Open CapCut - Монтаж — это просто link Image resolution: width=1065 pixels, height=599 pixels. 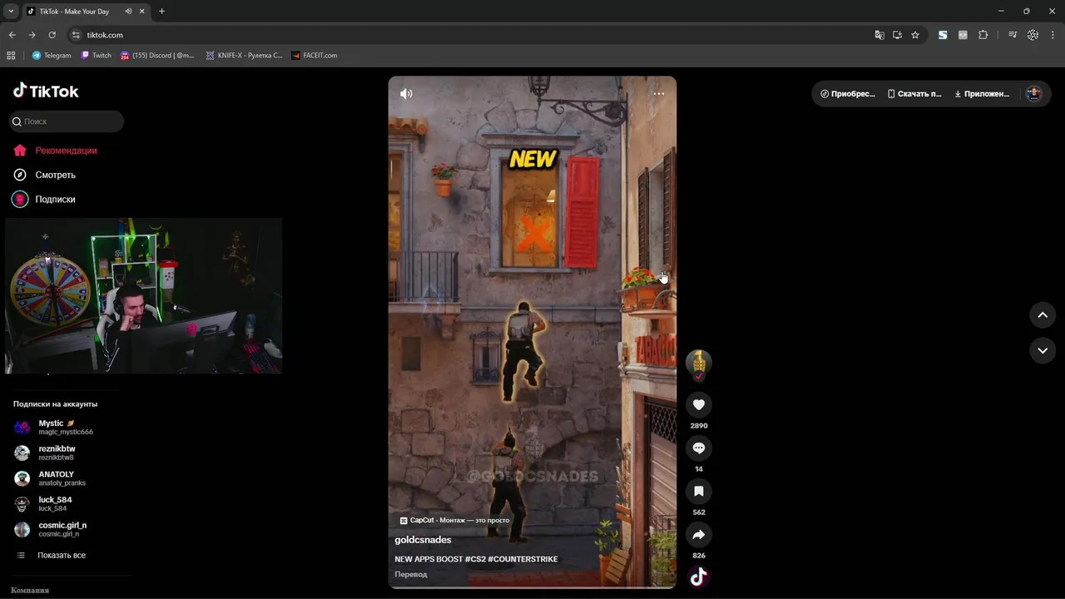coord(454,520)
